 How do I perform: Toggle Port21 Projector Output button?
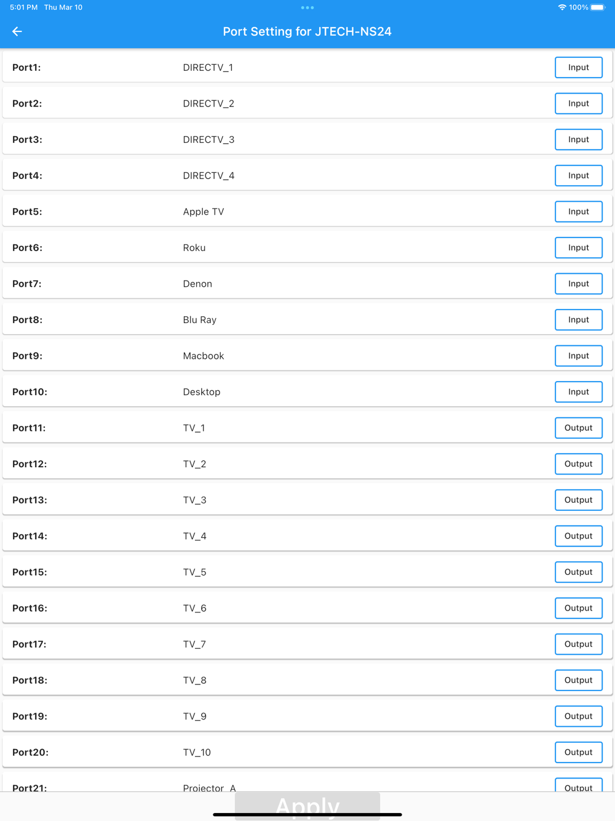click(x=579, y=785)
